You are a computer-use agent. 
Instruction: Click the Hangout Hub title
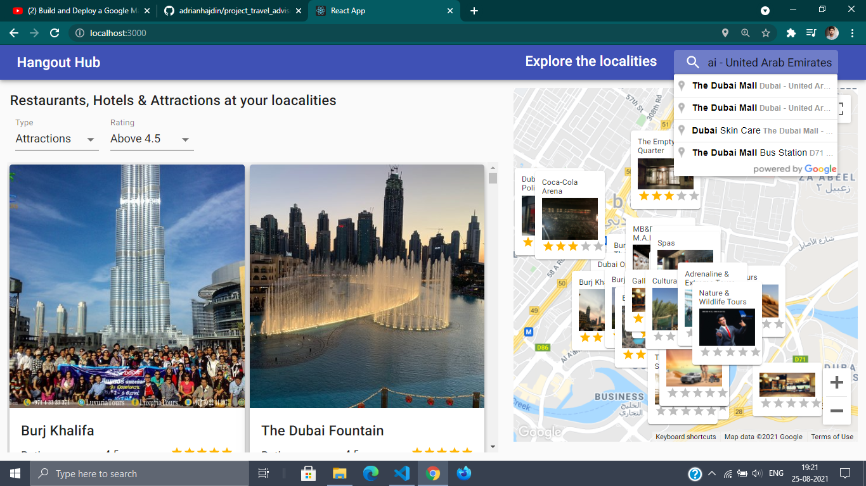point(58,62)
